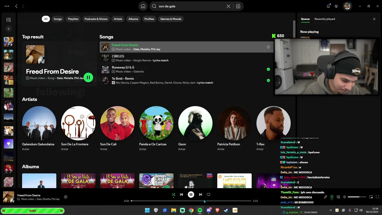Open the Sergio Ramos artist link

coord(142,60)
